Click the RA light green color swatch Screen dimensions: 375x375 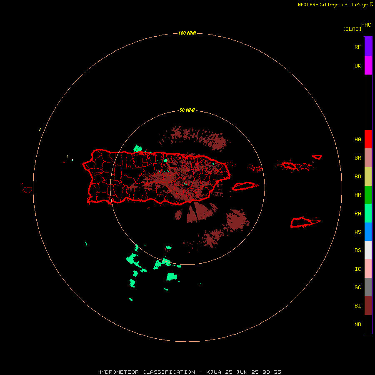(368, 213)
